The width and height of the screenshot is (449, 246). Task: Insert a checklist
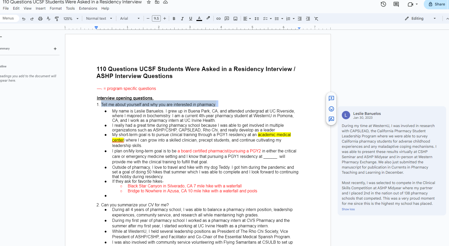265,19
